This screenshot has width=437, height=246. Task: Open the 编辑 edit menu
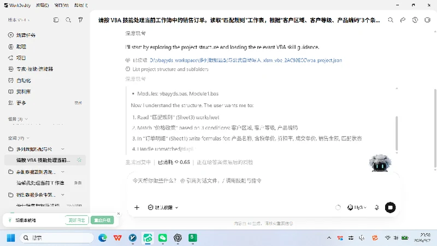tap(43, 5)
